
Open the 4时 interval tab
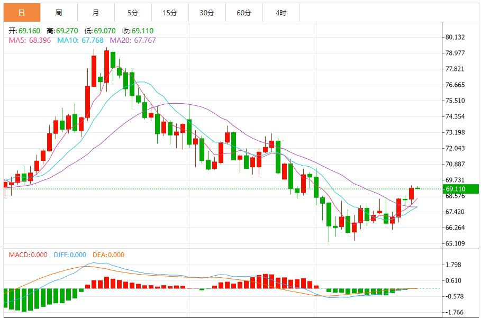click(x=281, y=13)
